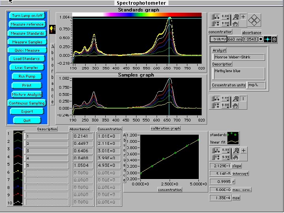Open calibration graph x-axis format dropdown
The height and width of the screenshot is (213, 284).
click(226, 150)
